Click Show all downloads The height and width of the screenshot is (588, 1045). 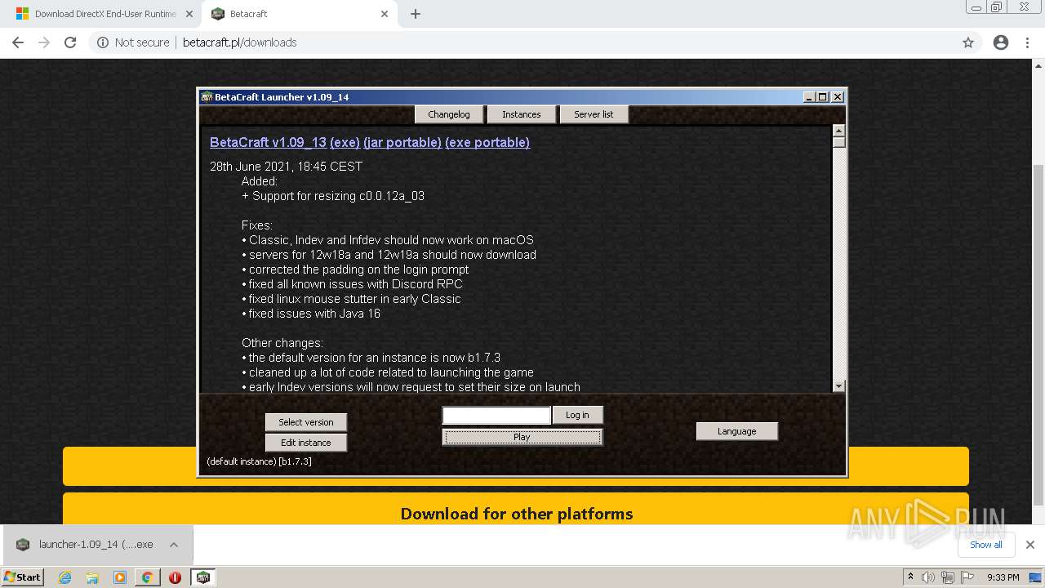coord(986,545)
